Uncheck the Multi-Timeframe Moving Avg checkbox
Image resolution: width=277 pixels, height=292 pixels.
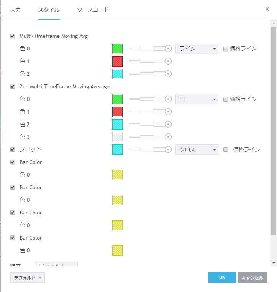13,36
